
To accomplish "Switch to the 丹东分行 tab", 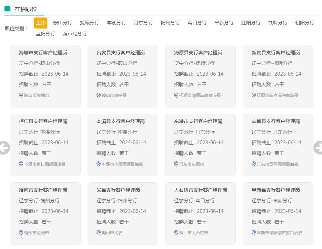I will [143, 22].
